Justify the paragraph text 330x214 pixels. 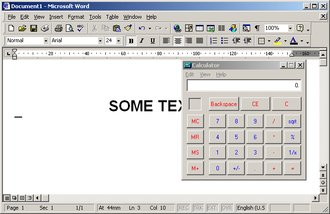click(x=200, y=41)
